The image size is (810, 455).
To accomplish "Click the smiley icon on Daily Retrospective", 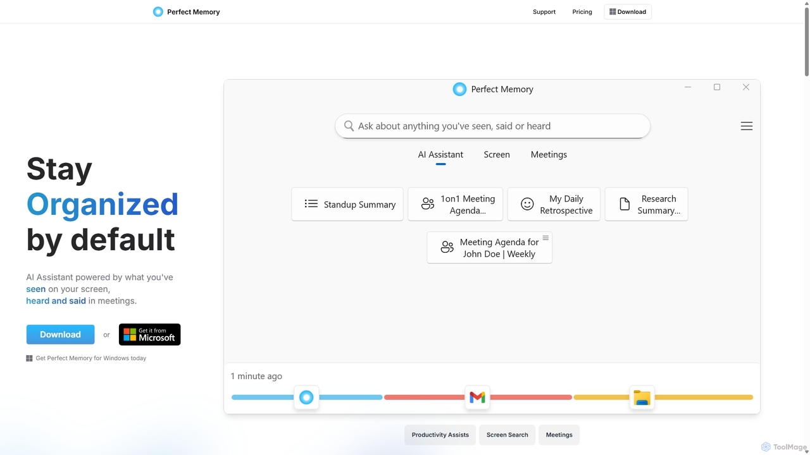I will (527, 204).
